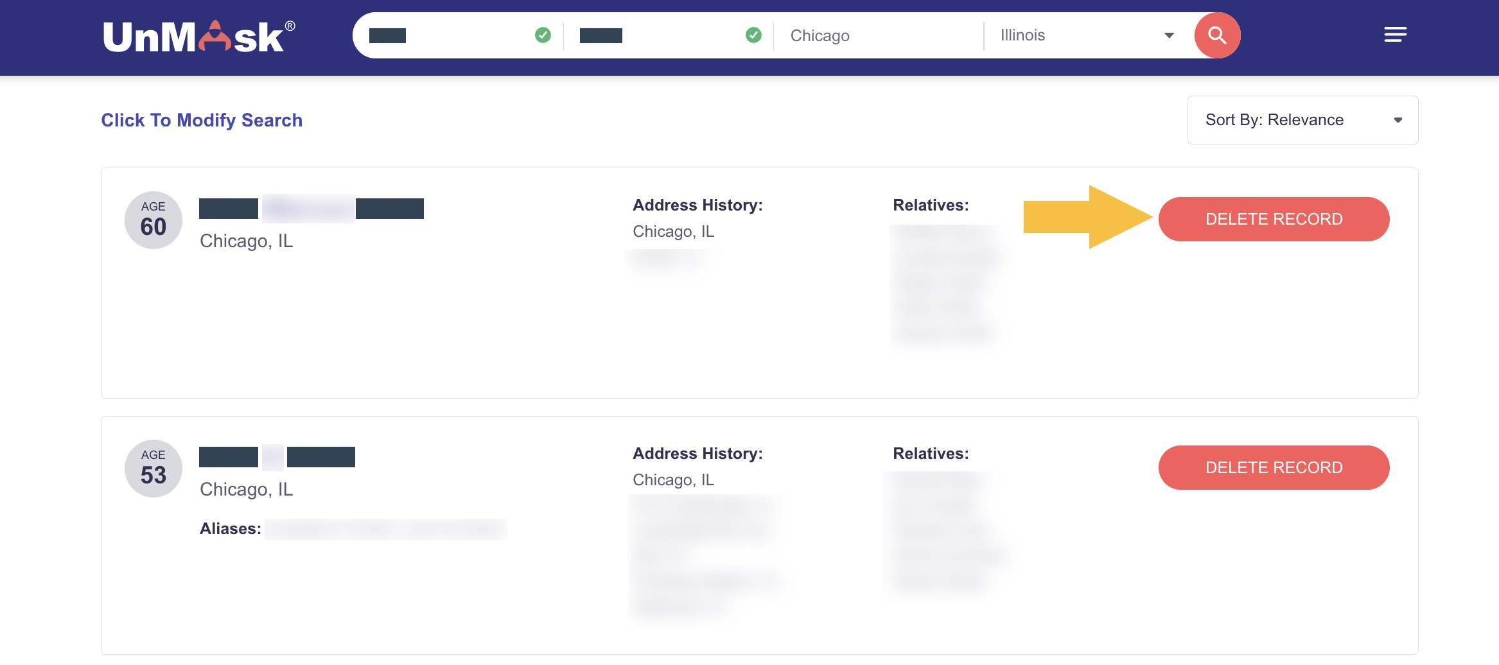The image size is (1499, 665).
Task: Click the Sort By dropdown arrow
Action: 1398,120
